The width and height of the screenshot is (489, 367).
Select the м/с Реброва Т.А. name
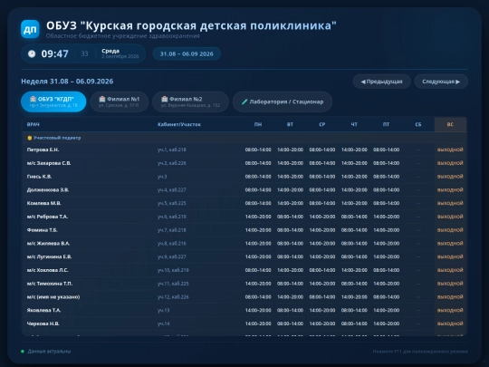pos(47,217)
